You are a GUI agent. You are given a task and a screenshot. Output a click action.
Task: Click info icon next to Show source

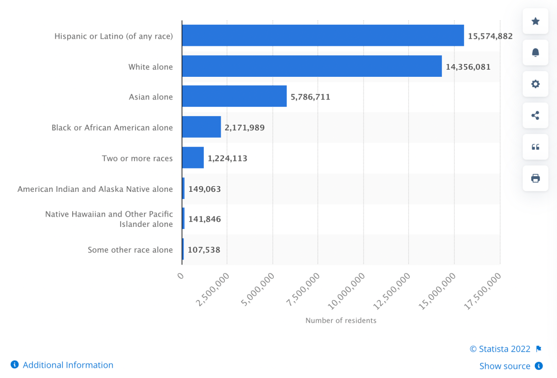tap(538, 366)
